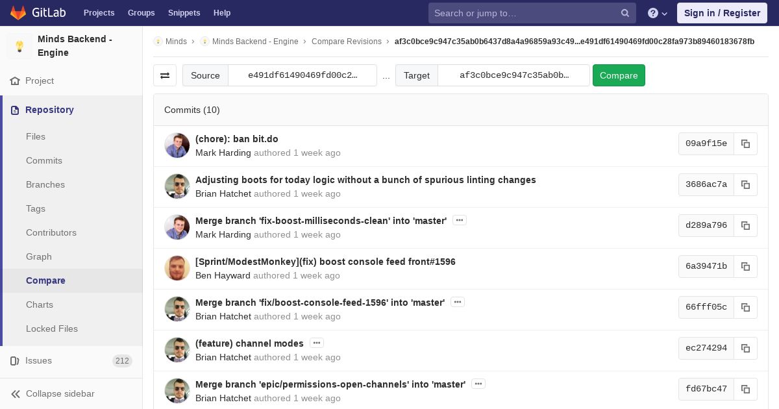
Task: Go to Branches in sidebar
Action: (x=45, y=185)
